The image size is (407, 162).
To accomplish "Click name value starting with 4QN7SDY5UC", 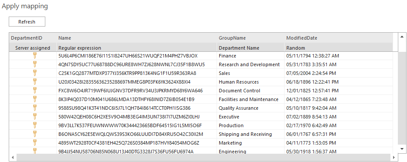I will coord(132,64).
